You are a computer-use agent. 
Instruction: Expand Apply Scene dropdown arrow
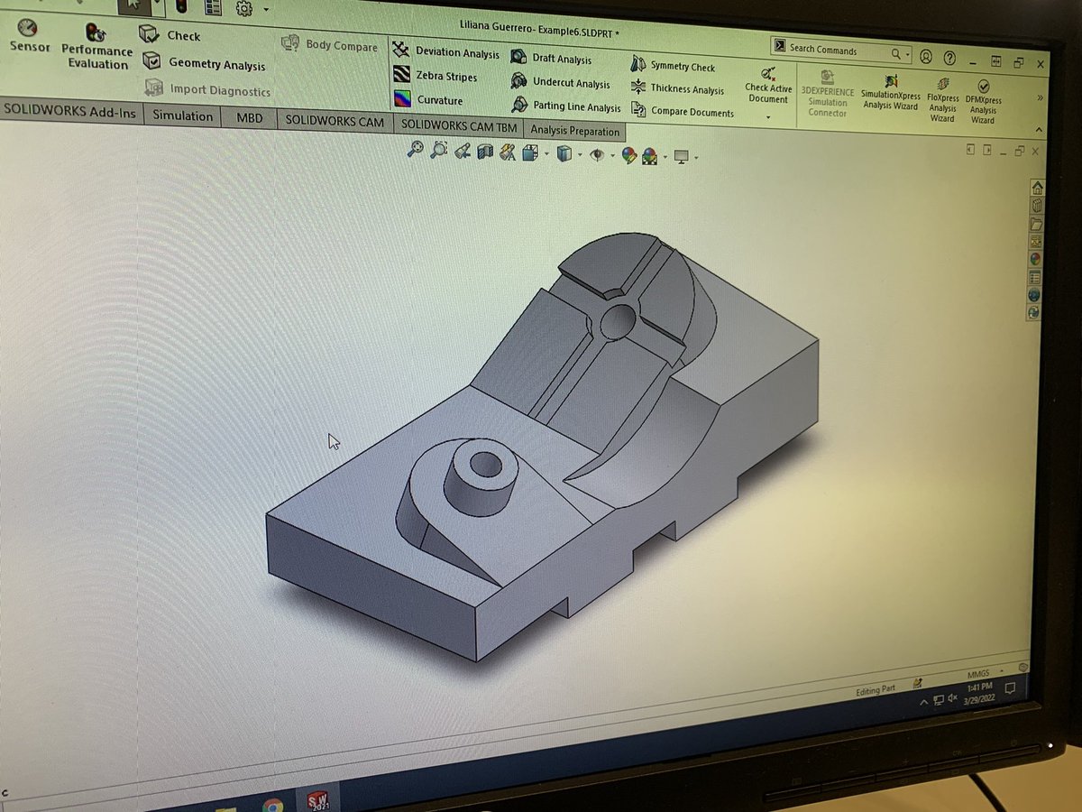[x=665, y=158]
